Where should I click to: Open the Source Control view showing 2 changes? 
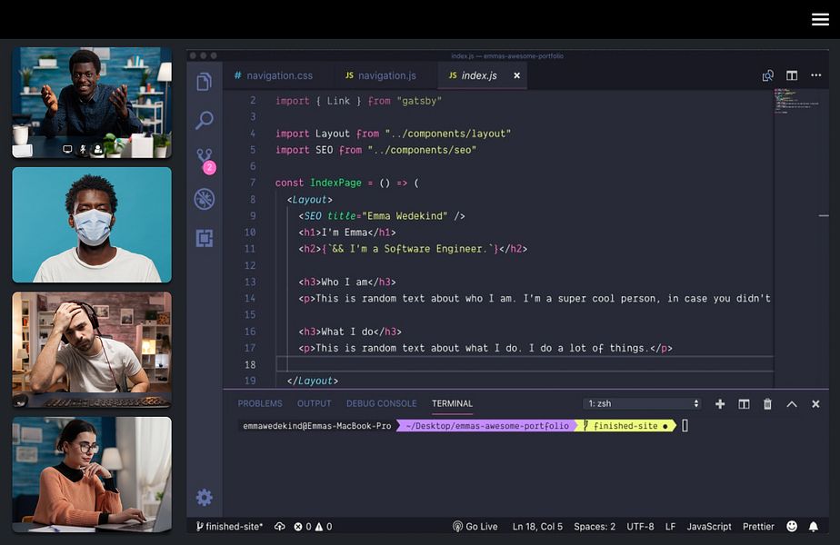click(x=204, y=156)
